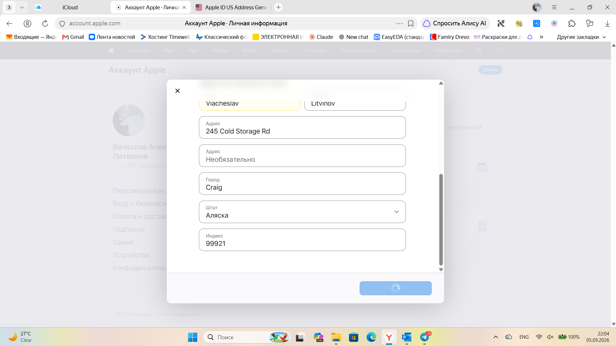Click the Индекс field with 99921
616x346 pixels.
302,240
